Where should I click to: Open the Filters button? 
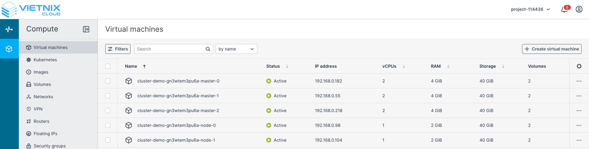click(x=118, y=49)
